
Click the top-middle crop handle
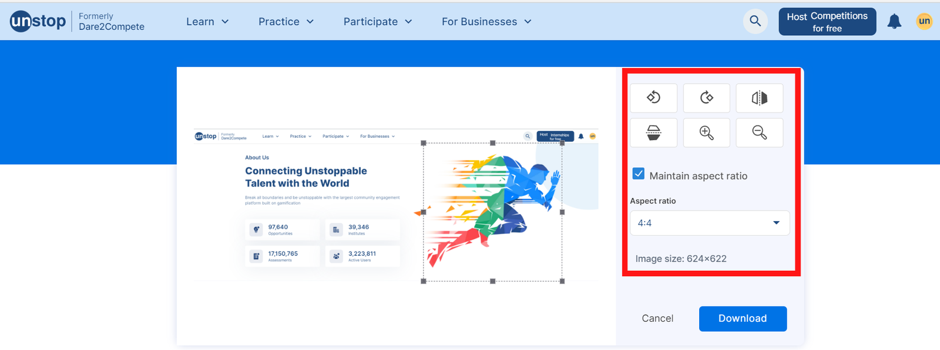493,143
